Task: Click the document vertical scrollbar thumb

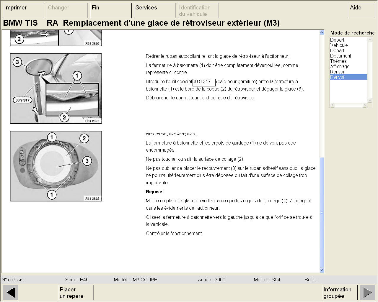Action: pos(322,212)
